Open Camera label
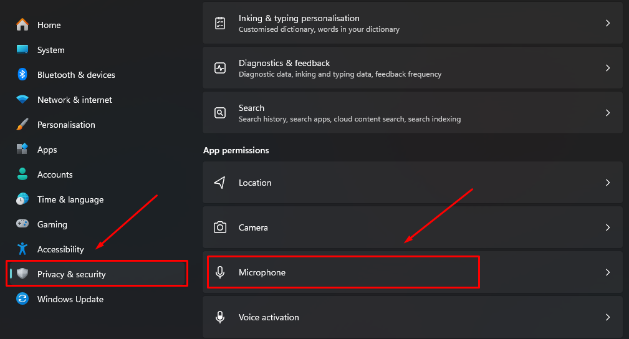The image size is (629, 339). click(253, 227)
